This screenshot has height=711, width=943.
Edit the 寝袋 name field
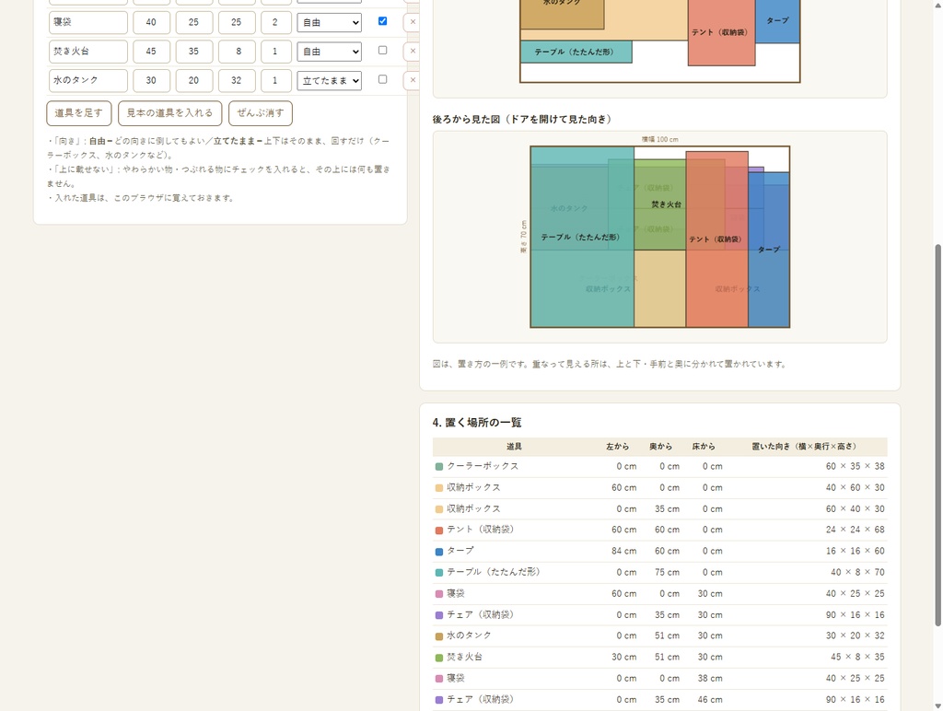87,23
